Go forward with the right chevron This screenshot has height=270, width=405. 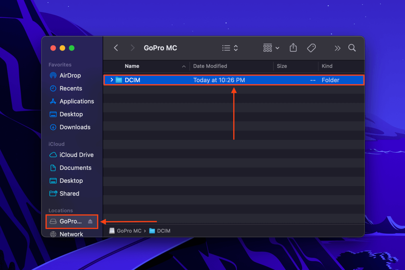point(133,48)
